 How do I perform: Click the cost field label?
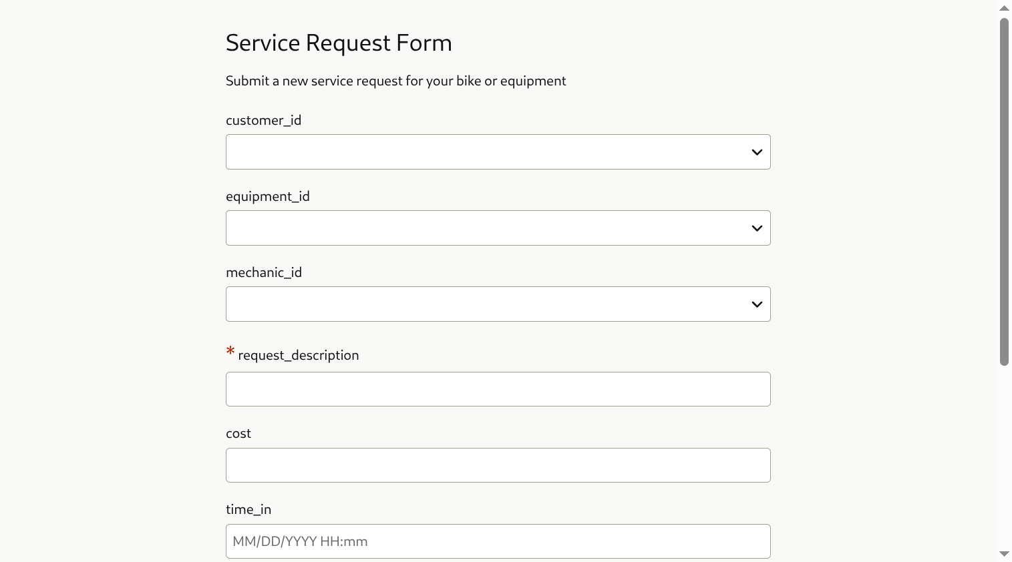coord(238,433)
